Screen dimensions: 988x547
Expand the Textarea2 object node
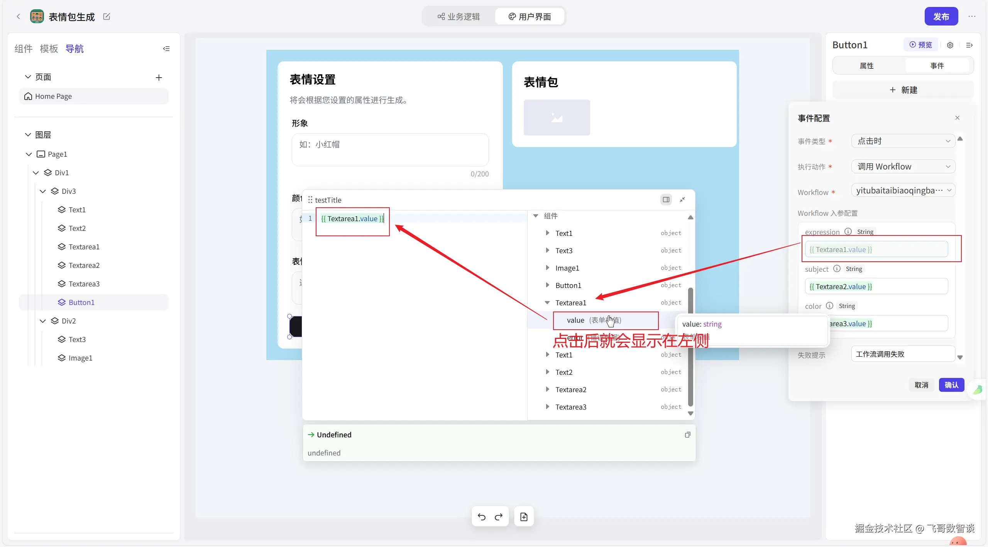point(547,389)
